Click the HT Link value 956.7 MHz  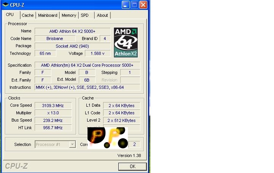53,128
